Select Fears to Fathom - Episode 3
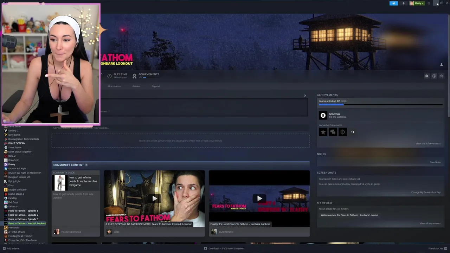450x253 pixels. click(24, 219)
